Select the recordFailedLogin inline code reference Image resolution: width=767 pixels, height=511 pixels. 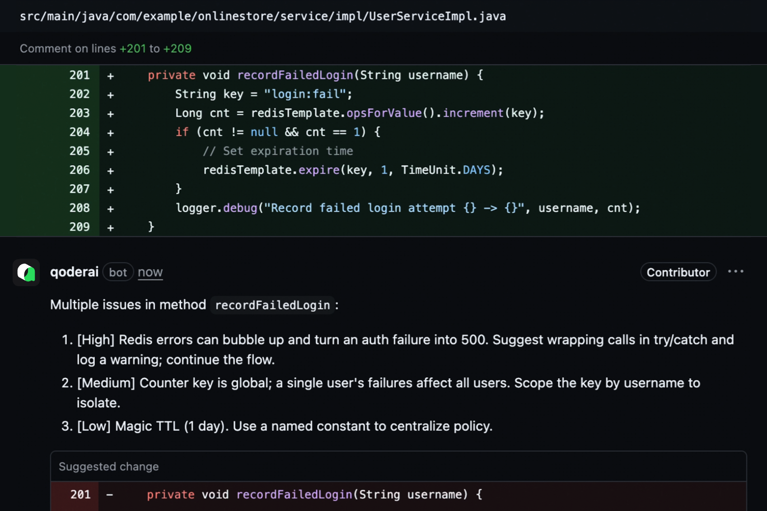click(272, 305)
